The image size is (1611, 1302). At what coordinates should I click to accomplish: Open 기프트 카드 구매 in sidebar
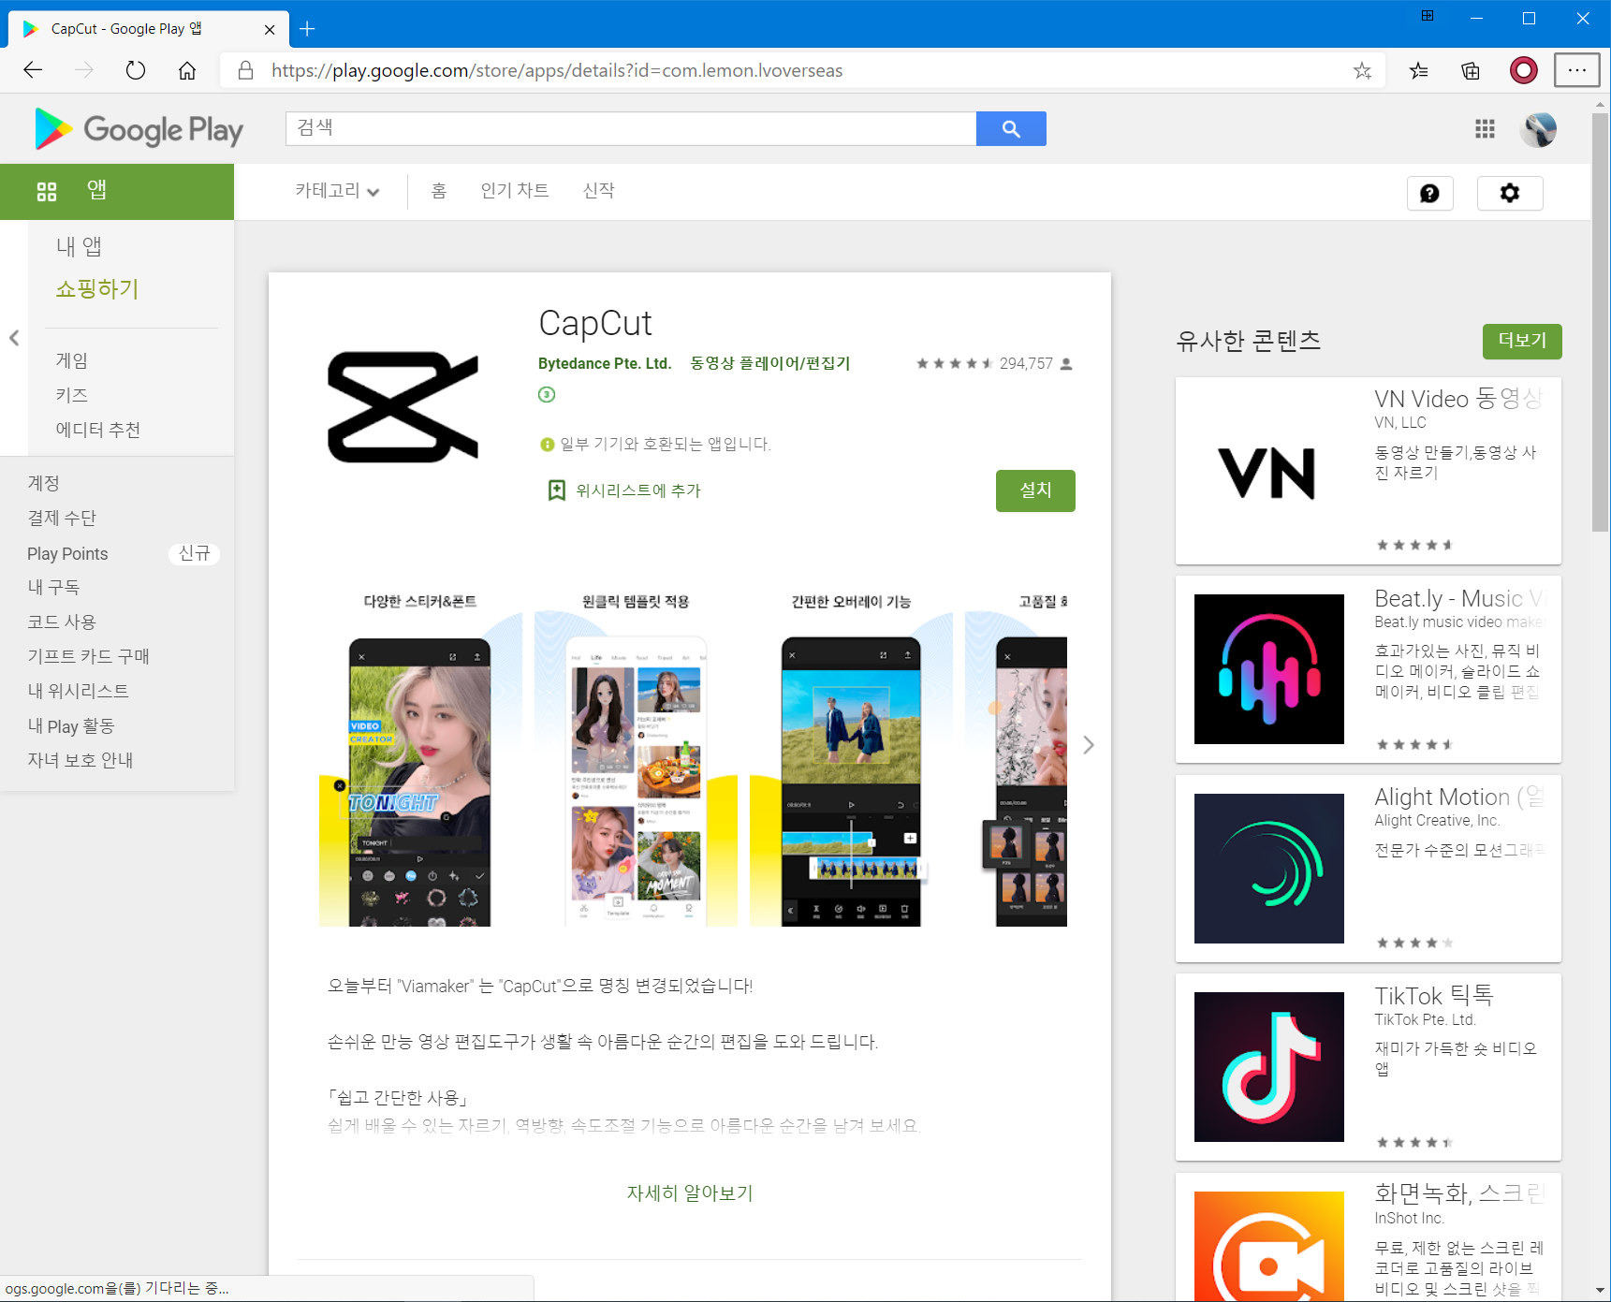[x=89, y=657]
